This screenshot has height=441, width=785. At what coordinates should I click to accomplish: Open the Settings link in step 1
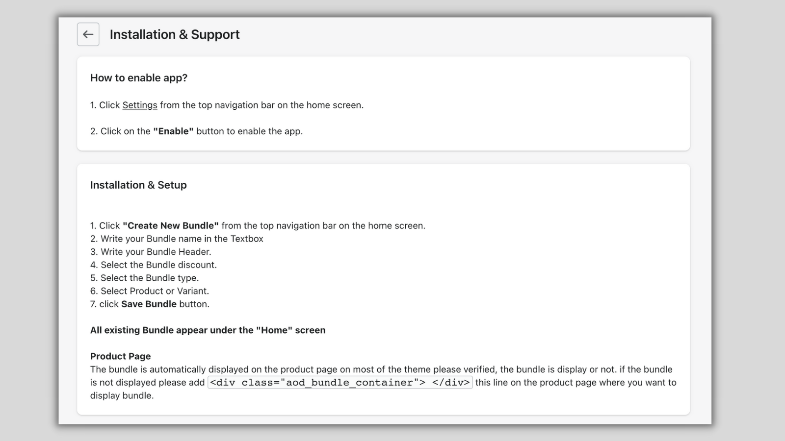140,105
